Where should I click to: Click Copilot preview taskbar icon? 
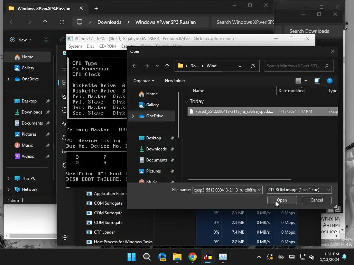(x=162, y=257)
